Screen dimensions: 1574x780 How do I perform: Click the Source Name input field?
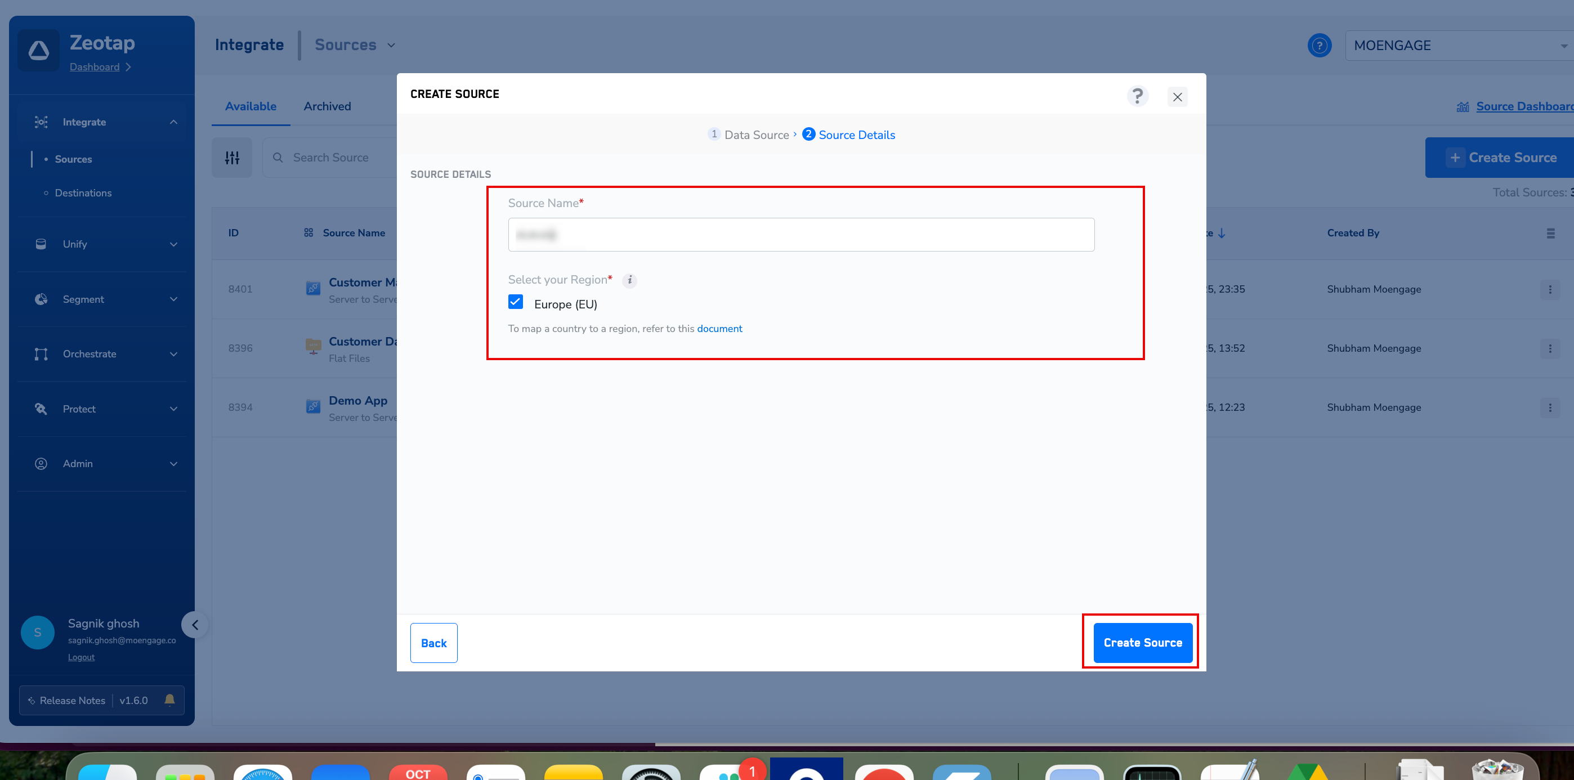click(801, 235)
